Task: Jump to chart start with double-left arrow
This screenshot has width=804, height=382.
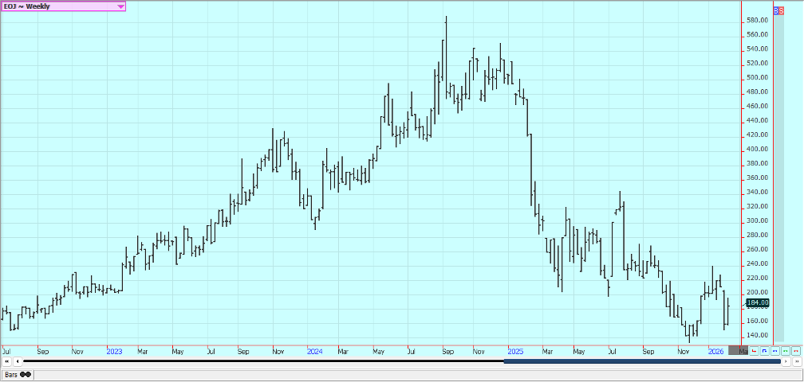Action: (6, 361)
